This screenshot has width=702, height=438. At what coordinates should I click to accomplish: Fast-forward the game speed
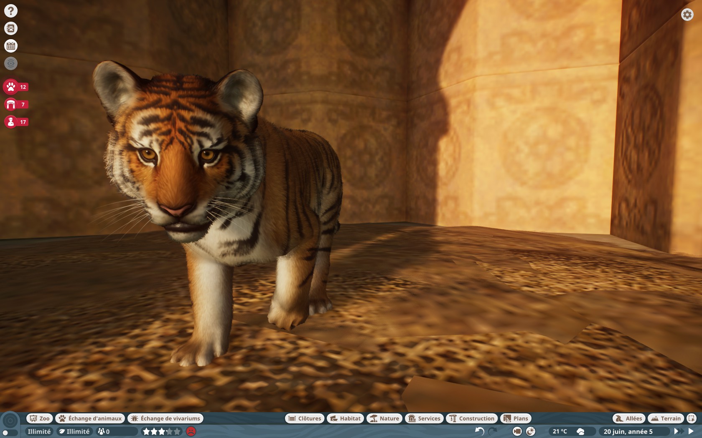679,431
